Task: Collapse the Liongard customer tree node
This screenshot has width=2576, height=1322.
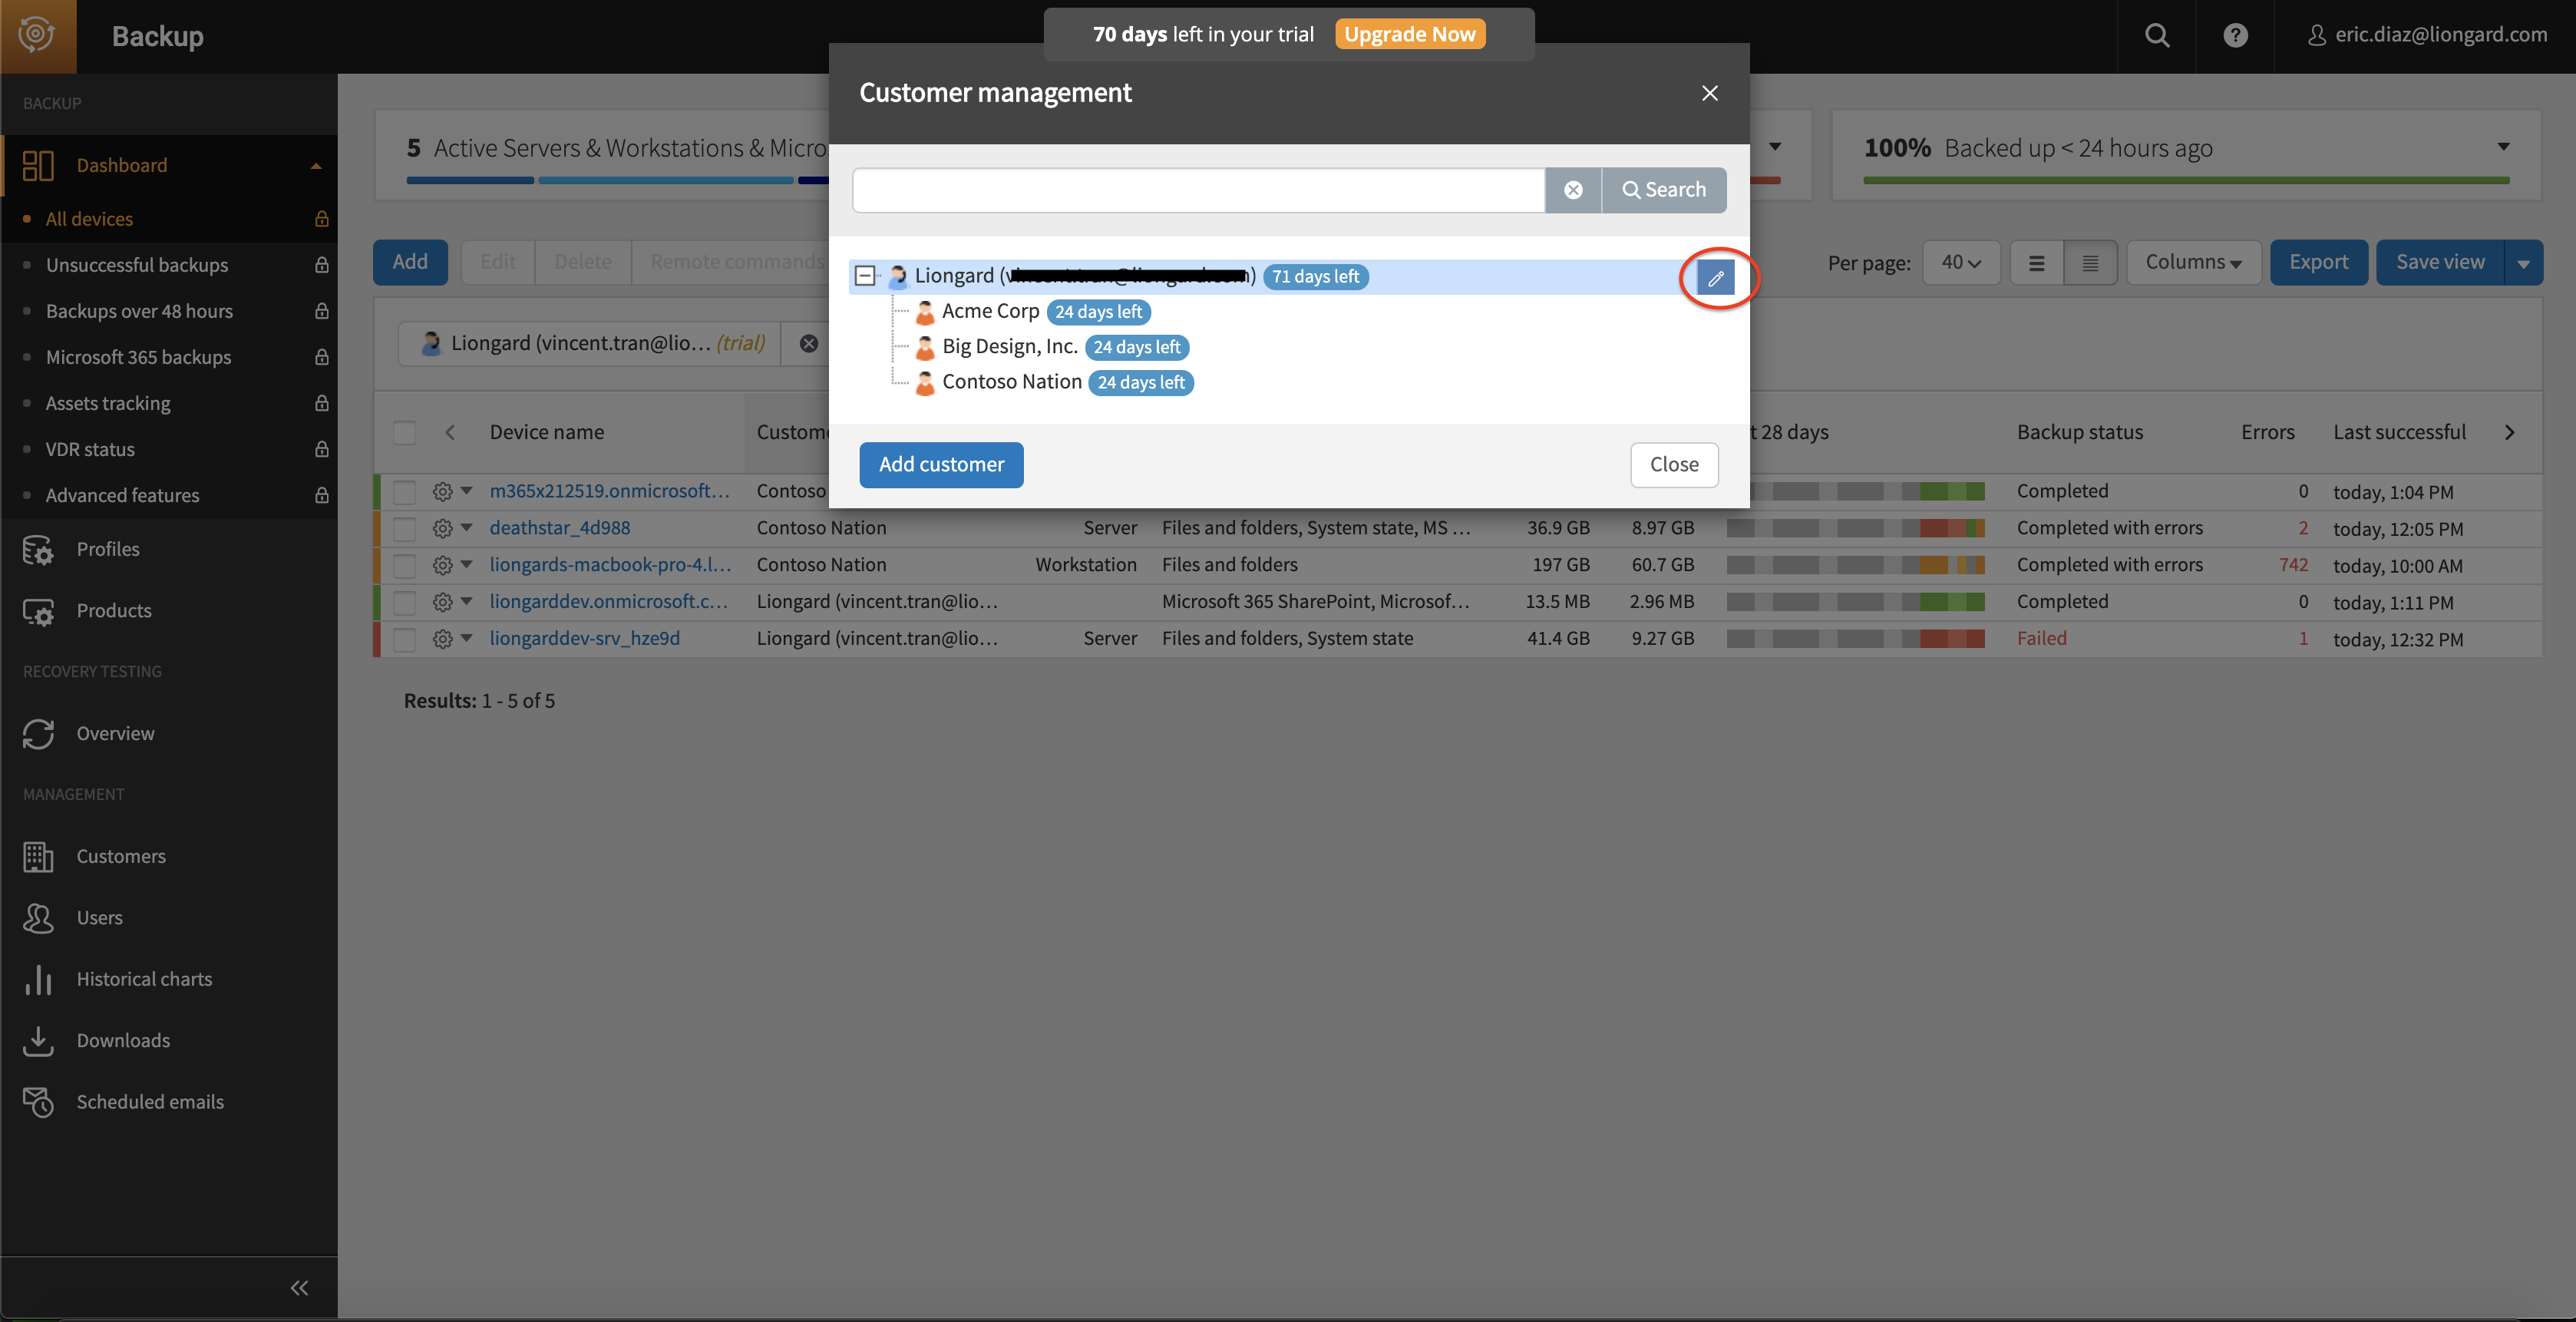Action: (865, 276)
